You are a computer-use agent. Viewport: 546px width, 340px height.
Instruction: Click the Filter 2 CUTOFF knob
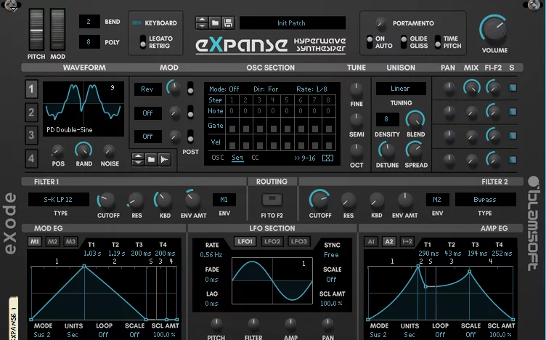319,200
